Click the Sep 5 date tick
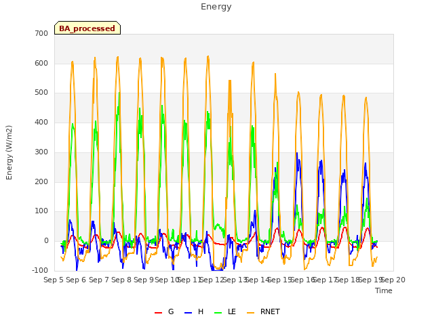 (54, 280)
